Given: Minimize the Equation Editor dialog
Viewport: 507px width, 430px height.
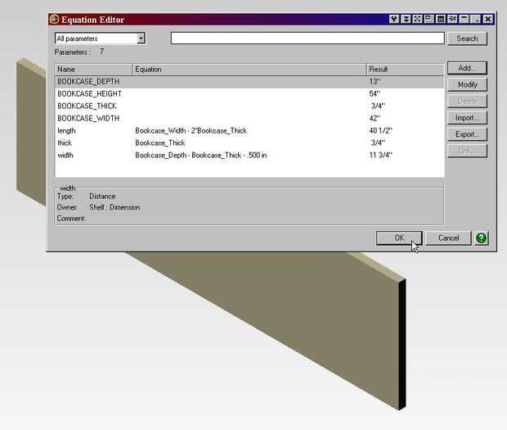Looking at the screenshot, I should [464, 19].
